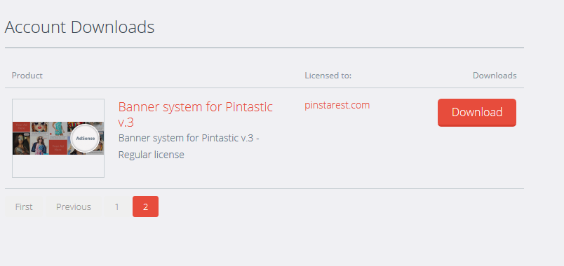Click the Product column header

tap(27, 76)
